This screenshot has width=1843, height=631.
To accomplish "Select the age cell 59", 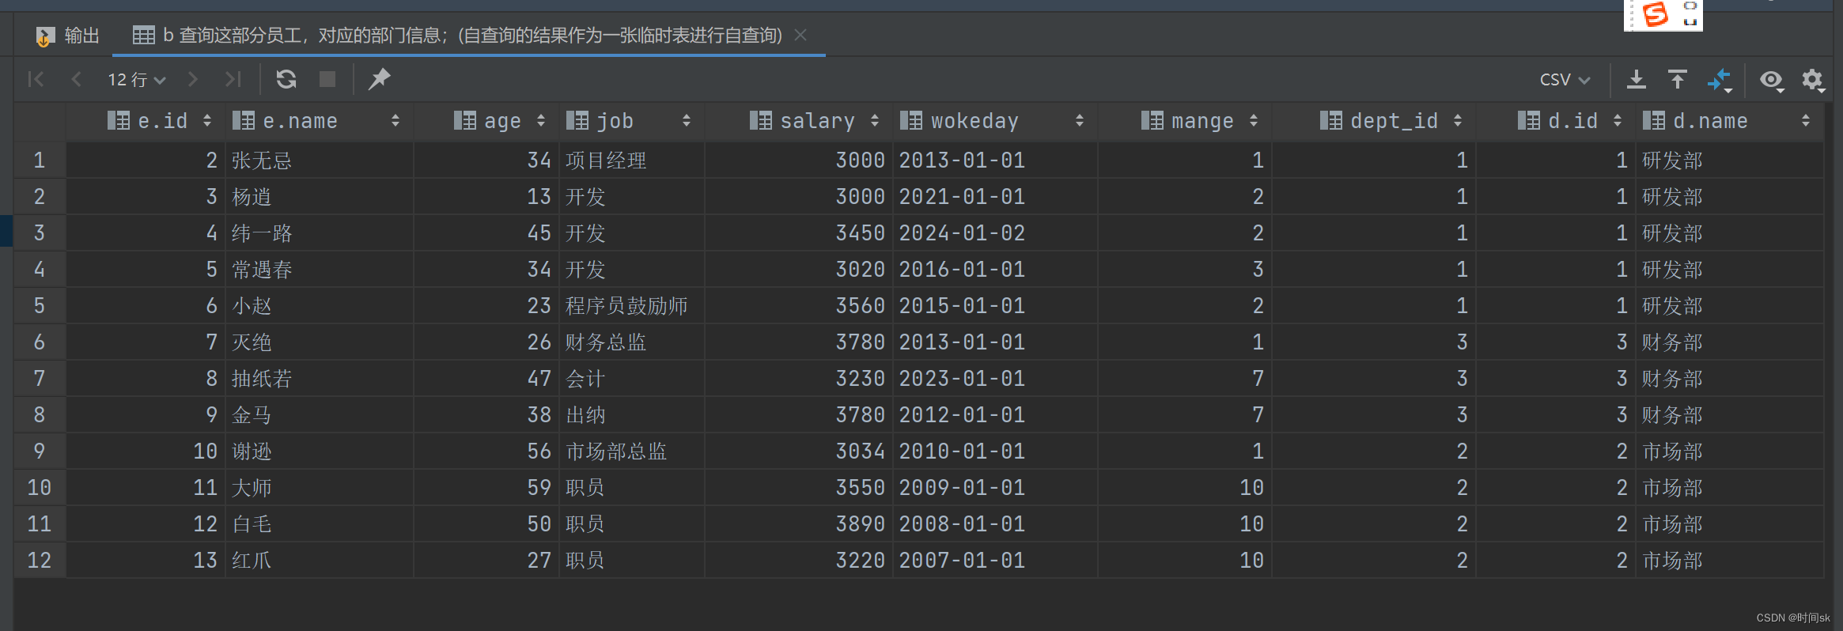I will (486, 488).
